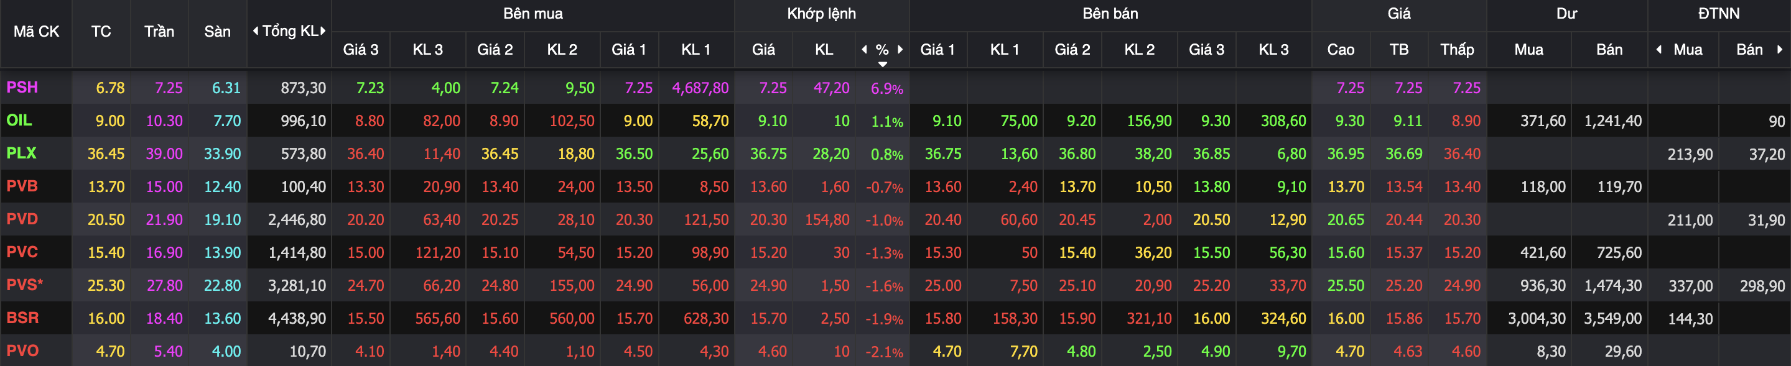
Task: Click PSH total volume 873,30
Action: tap(303, 88)
